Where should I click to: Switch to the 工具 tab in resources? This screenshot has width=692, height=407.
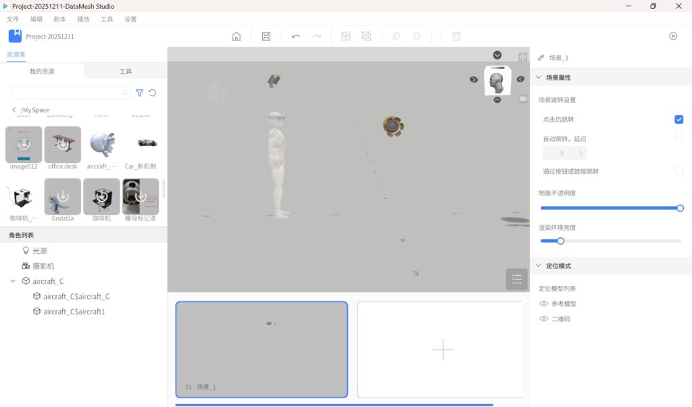[x=126, y=72]
